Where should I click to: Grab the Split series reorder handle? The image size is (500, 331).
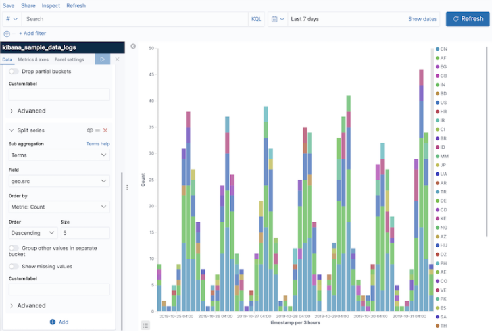point(97,130)
